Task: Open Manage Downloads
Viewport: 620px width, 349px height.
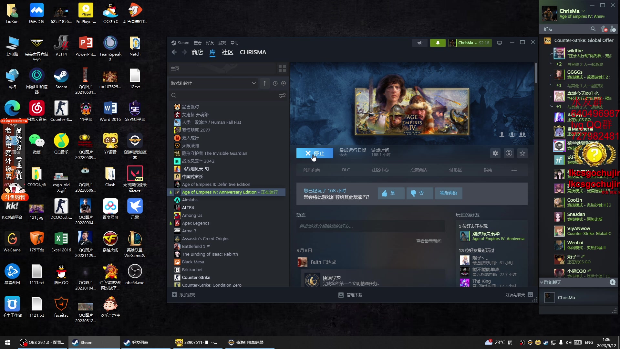Action: tap(350, 295)
